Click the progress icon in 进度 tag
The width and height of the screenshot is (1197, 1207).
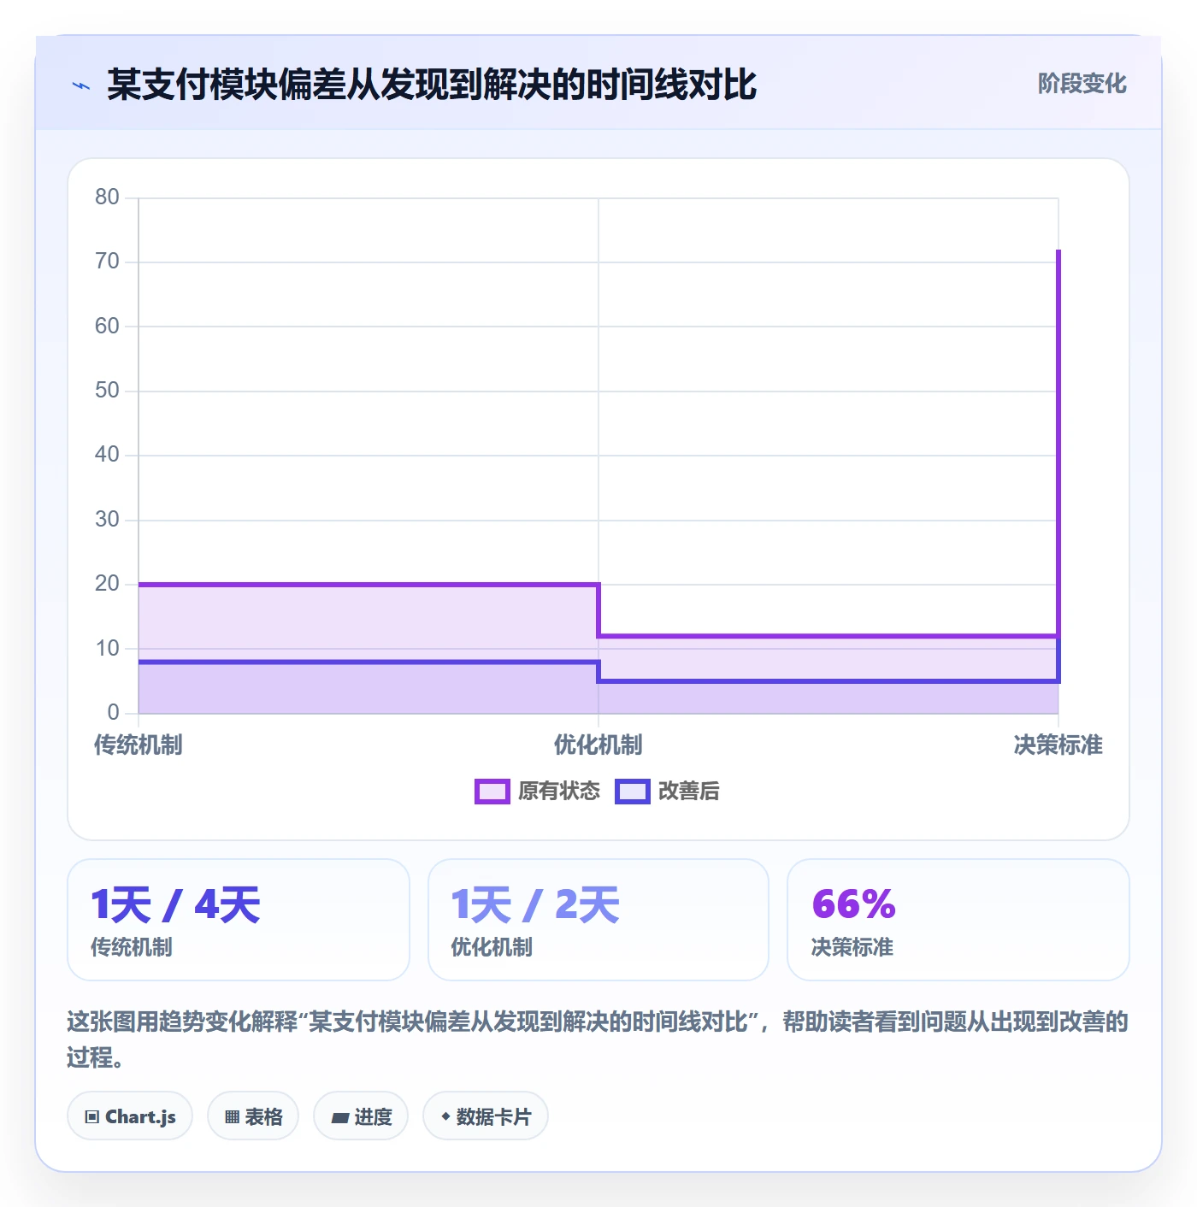tap(340, 1117)
